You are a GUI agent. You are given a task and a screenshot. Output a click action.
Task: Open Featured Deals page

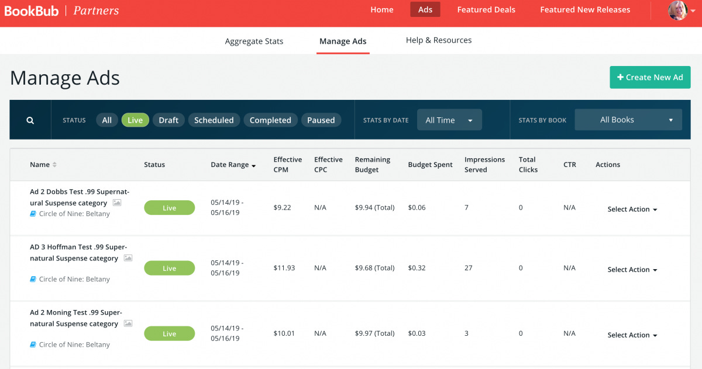point(486,10)
